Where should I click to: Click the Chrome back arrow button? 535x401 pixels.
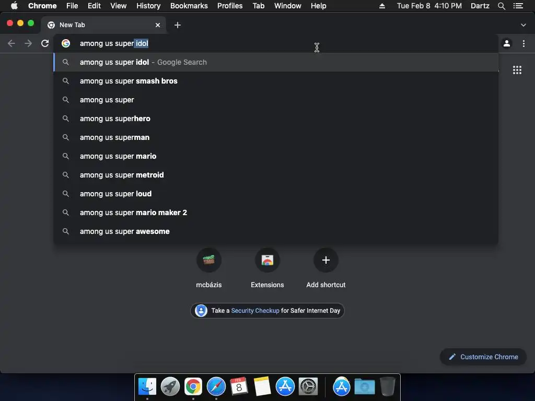[x=11, y=43]
